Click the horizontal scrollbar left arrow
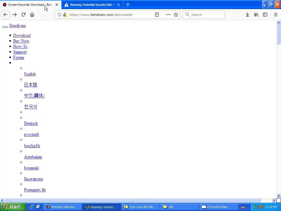 tap(2, 200)
